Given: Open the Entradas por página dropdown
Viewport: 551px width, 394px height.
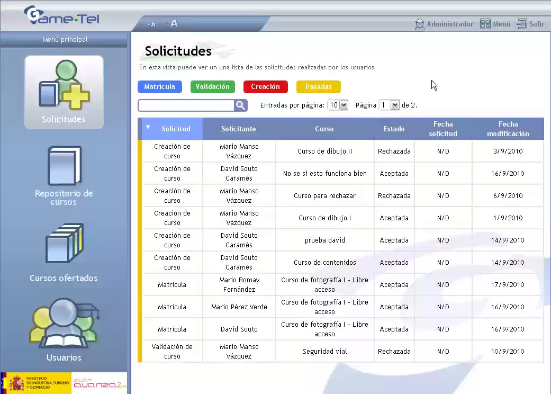Looking at the screenshot, I should click(338, 104).
